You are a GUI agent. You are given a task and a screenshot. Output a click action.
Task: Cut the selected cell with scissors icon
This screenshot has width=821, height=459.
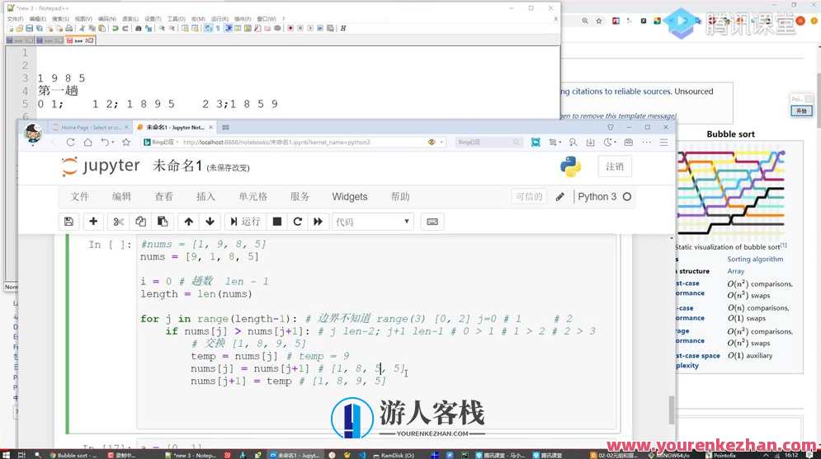tap(118, 222)
